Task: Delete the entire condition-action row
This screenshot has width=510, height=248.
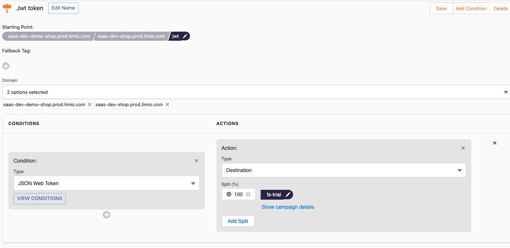Action: 495,143
